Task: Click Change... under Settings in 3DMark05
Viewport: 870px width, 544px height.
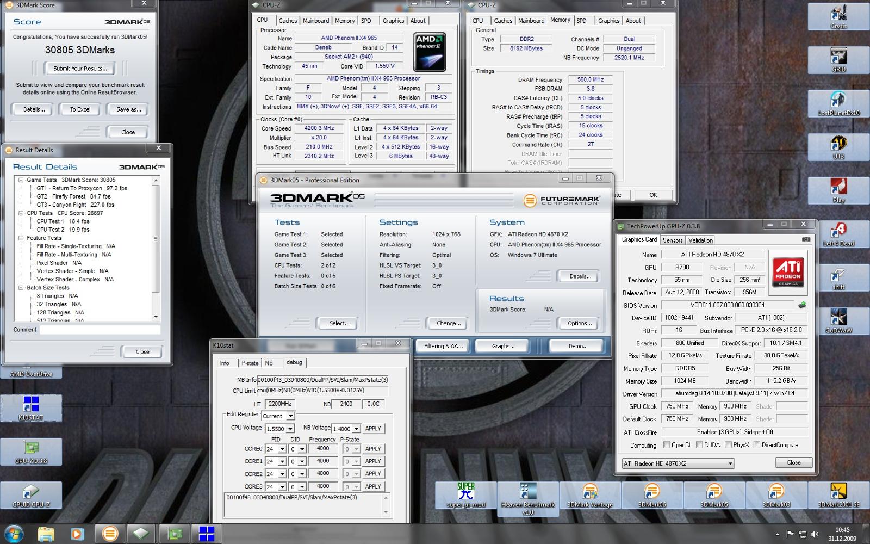Action: 449,323
